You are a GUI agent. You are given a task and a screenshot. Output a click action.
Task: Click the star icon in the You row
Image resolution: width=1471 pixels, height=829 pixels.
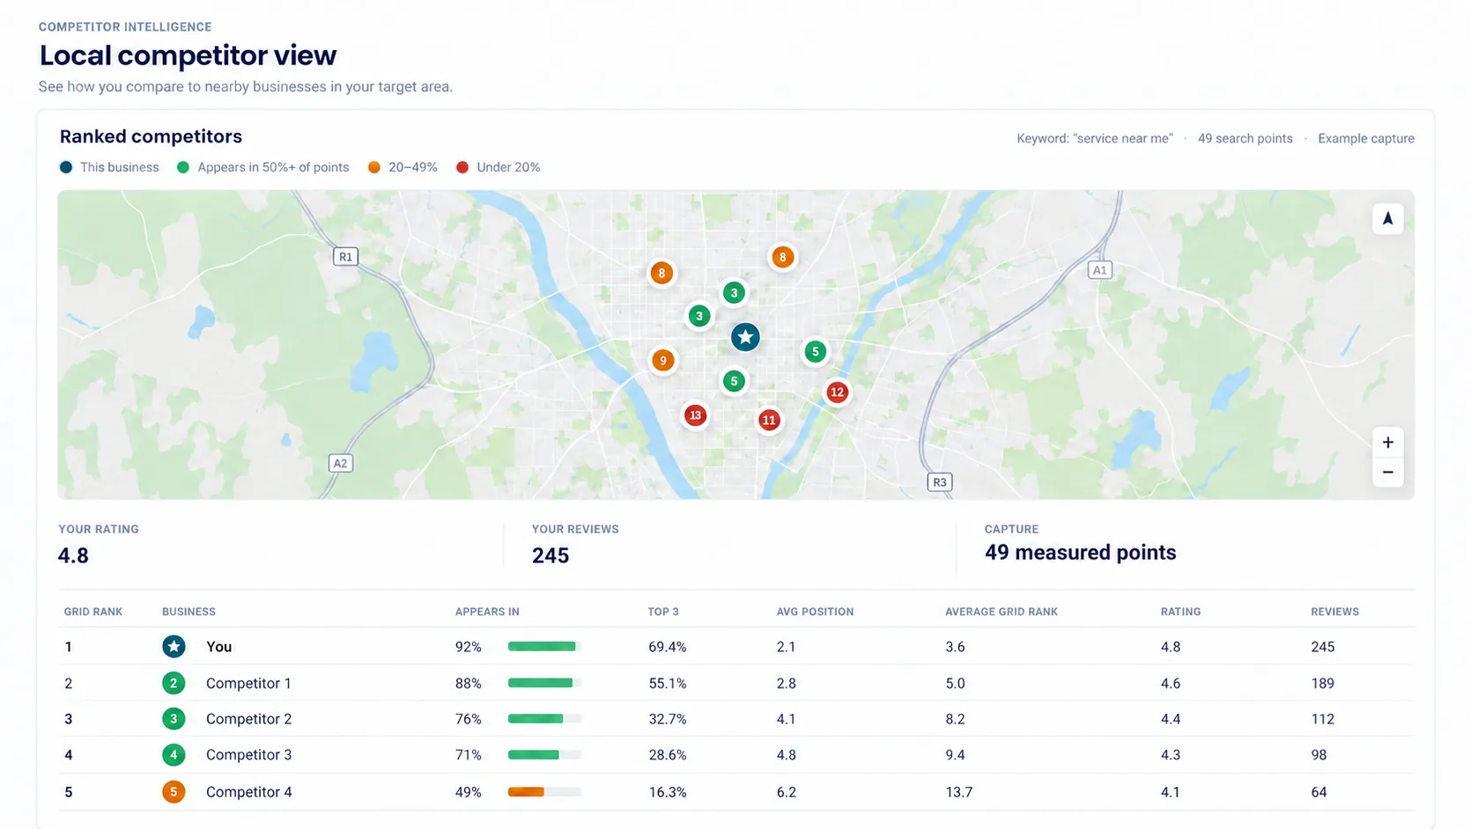click(x=174, y=647)
